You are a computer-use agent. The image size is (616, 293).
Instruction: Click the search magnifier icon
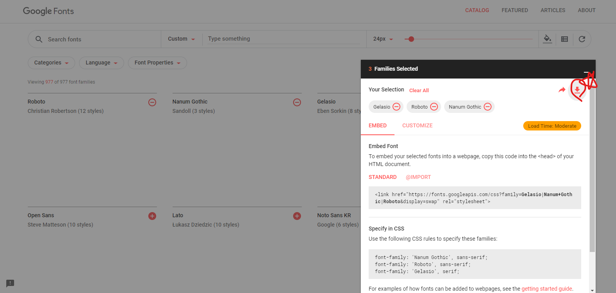point(39,39)
